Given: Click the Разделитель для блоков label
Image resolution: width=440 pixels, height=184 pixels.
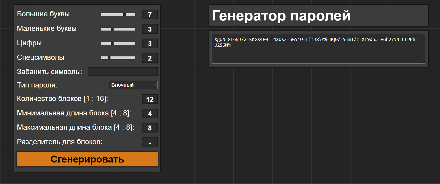Looking at the screenshot, I should tap(60, 142).
